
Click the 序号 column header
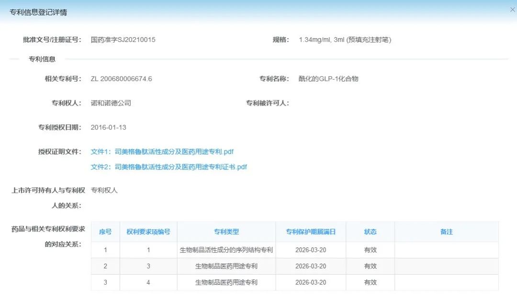pos(105,232)
